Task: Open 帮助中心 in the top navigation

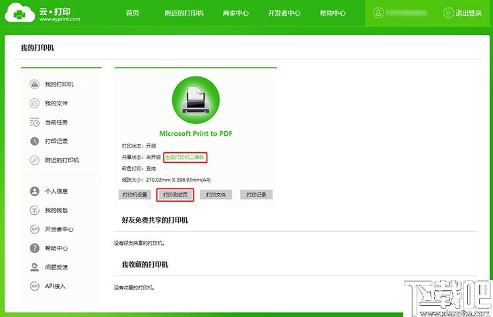Action: pyautogui.click(x=333, y=13)
